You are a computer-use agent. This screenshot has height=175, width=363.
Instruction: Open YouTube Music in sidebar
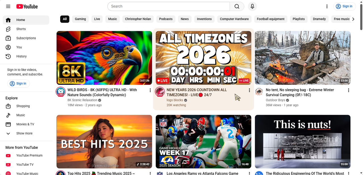(x=26, y=172)
